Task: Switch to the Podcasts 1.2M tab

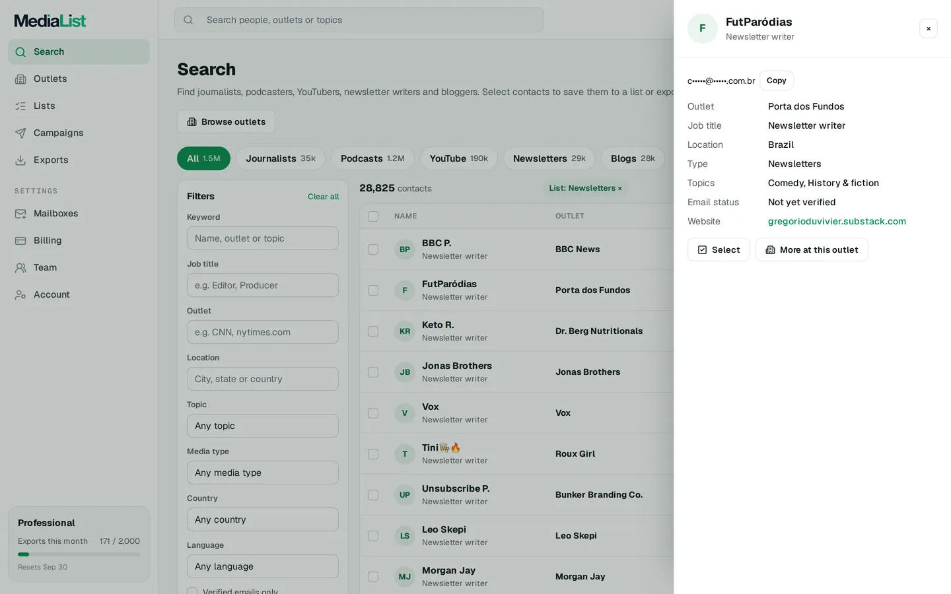Action: tap(372, 158)
